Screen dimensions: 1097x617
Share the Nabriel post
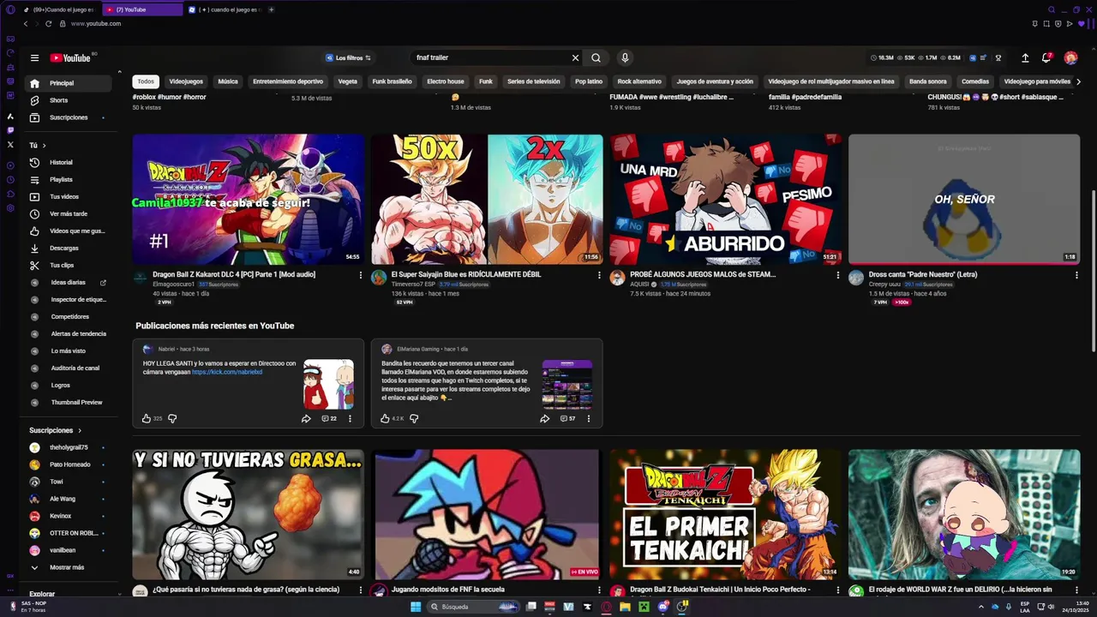(306, 419)
